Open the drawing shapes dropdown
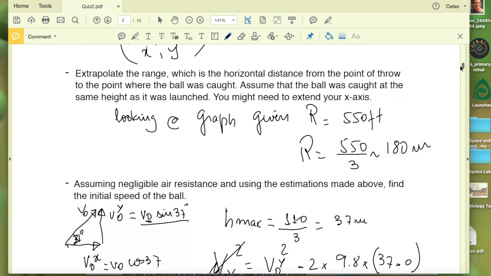491x276 pixels. pyautogui.click(x=289, y=36)
